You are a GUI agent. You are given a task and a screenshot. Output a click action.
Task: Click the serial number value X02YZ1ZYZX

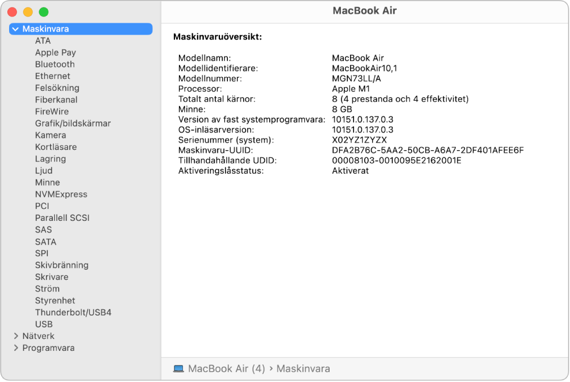point(359,140)
